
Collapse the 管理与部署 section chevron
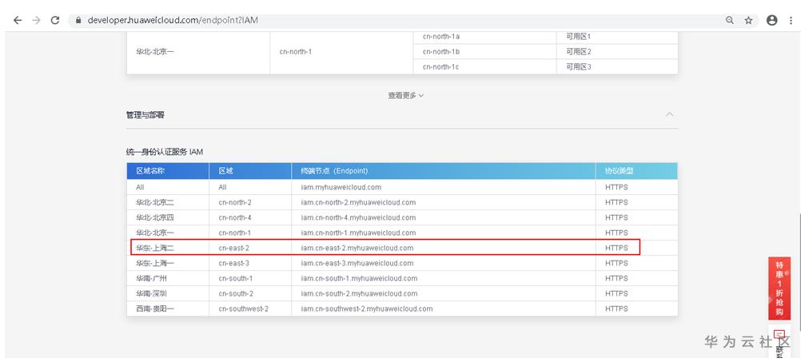[669, 114]
